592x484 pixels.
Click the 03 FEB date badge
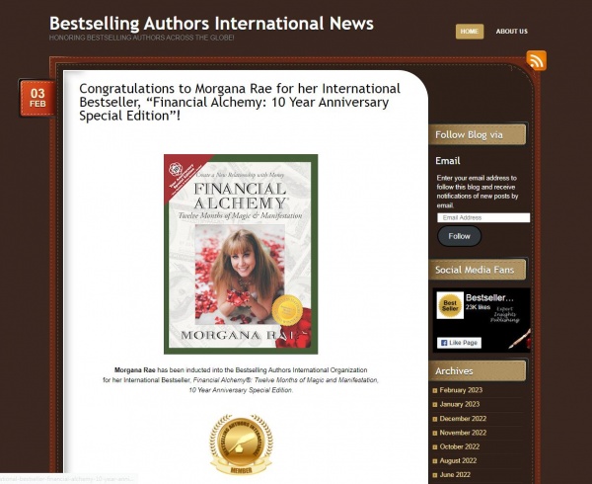[37, 98]
